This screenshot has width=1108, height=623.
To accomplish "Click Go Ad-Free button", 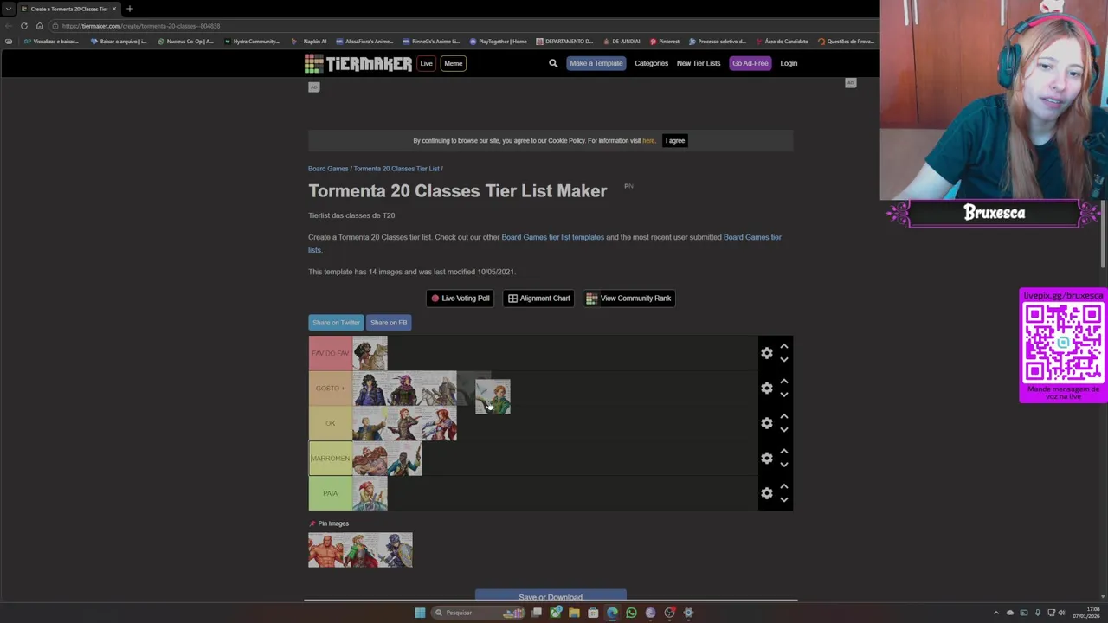I will 750,63.
